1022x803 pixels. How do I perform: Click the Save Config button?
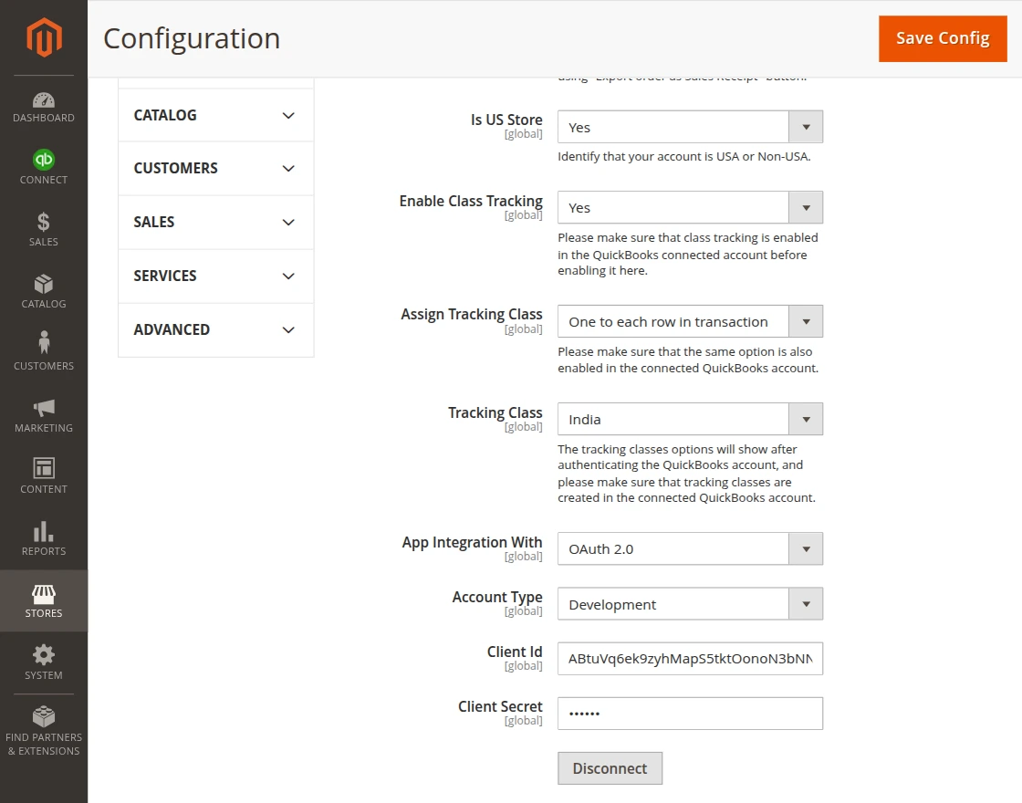(x=943, y=38)
